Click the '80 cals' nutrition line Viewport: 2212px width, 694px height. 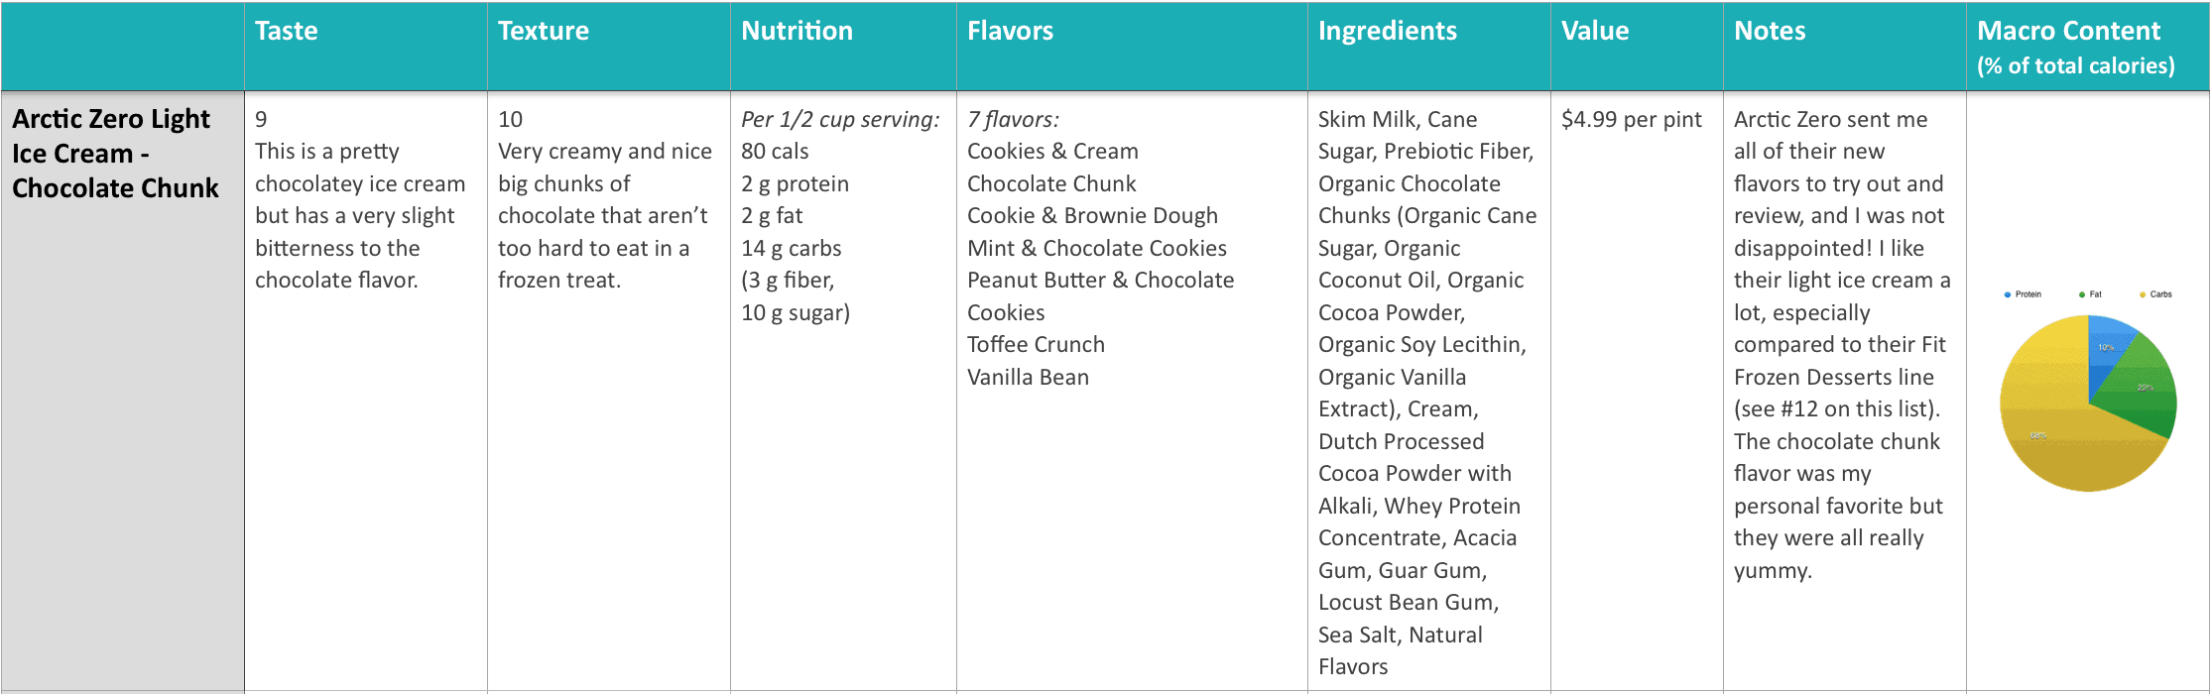click(x=775, y=152)
